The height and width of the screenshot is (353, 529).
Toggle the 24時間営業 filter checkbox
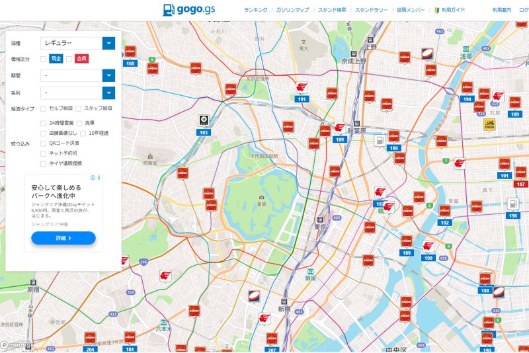click(x=44, y=123)
